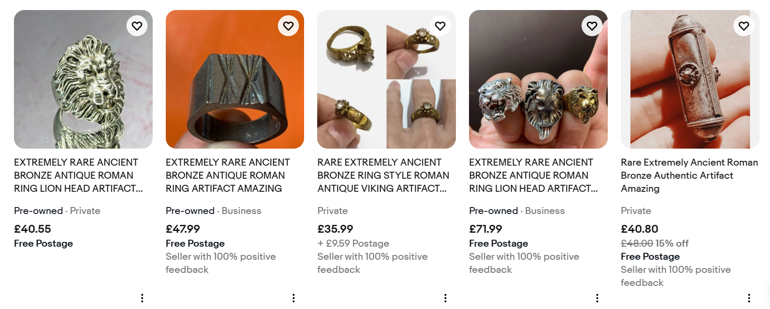The image size is (770, 309).
Task: Open the RARE EXTREMELY ANCIENT Viking ring listing
Action: [x=383, y=175]
